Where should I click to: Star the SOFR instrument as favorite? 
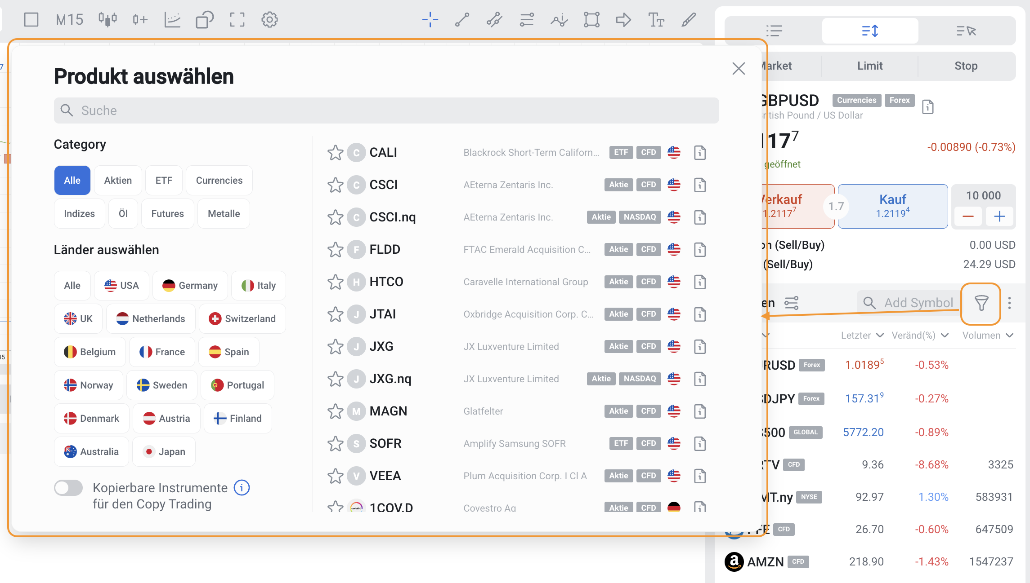tap(335, 444)
